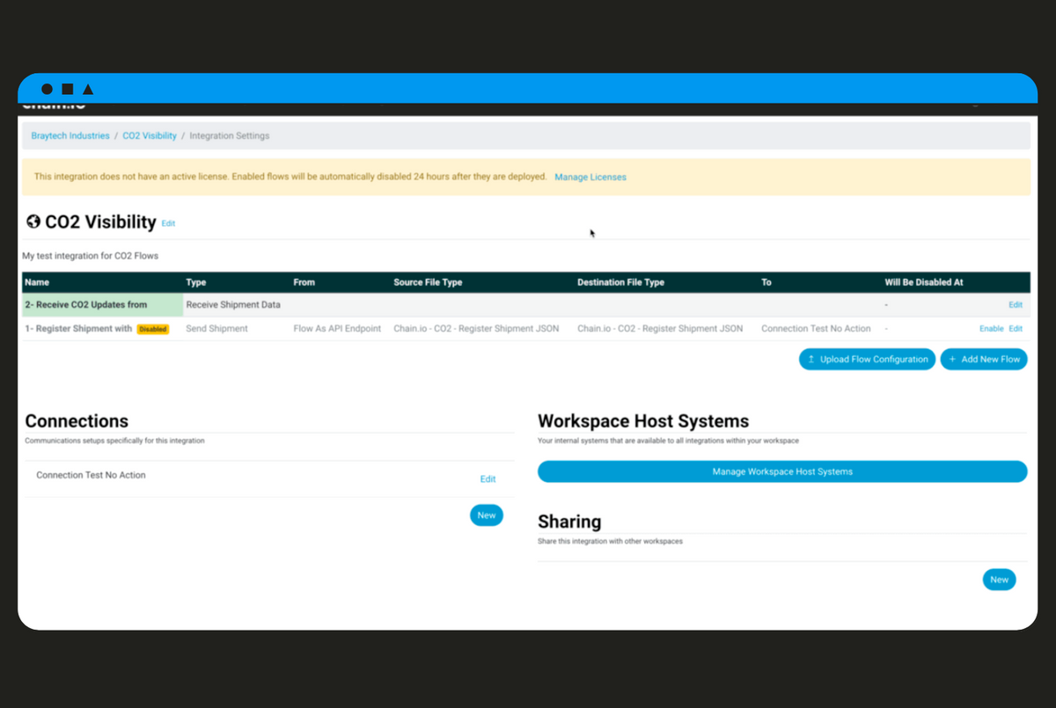This screenshot has width=1056, height=708.
Task: Open the CO2 Visibility breadcrumb link
Action: 149,135
